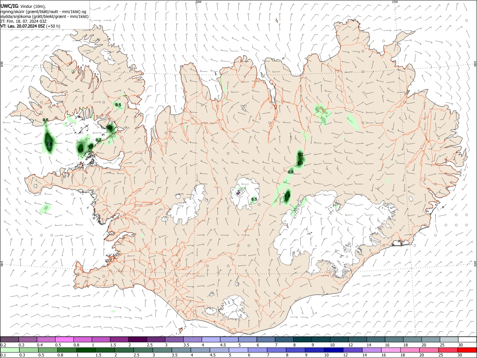Click the 'IT: Fim. 18. 07. 2024 03Z' line
The image size is (477, 358).
coord(23,21)
